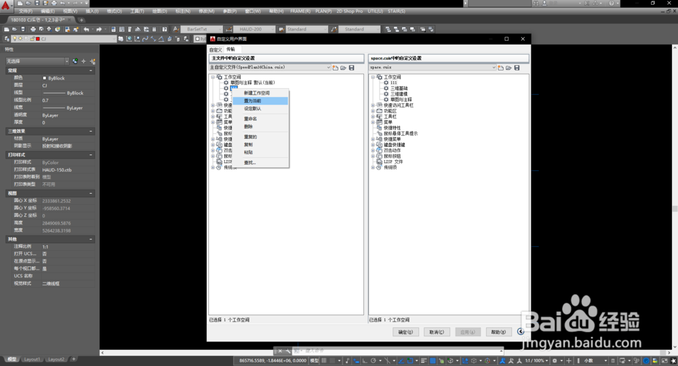This screenshot has height=366, width=678.
Task: Open customization file in left pane
Action: click(343, 68)
